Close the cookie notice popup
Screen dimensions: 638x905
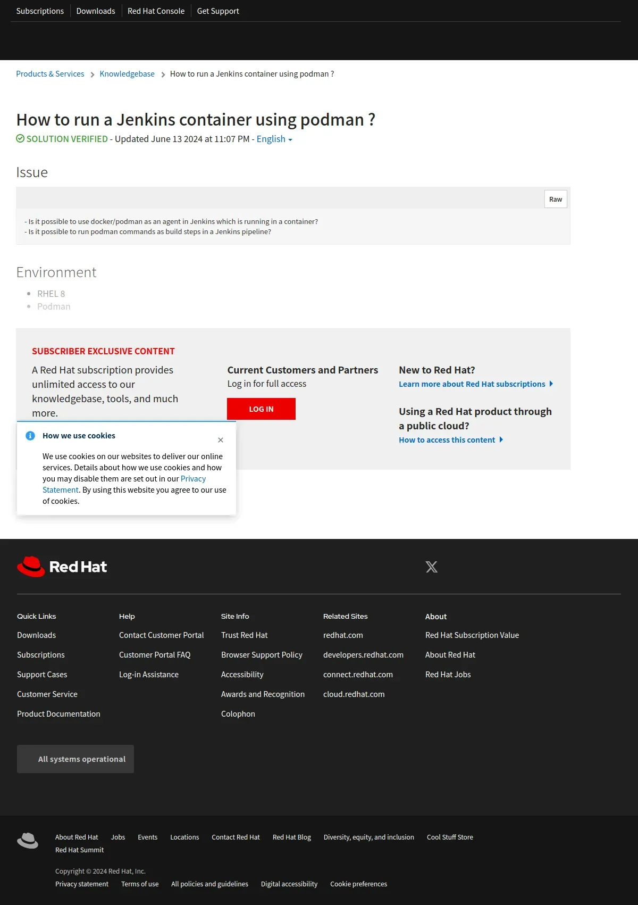click(221, 440)
